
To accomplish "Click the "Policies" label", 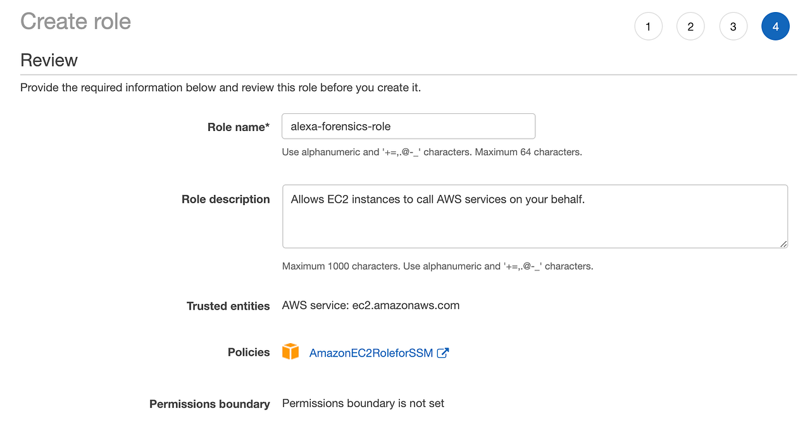I will point(249,352).
